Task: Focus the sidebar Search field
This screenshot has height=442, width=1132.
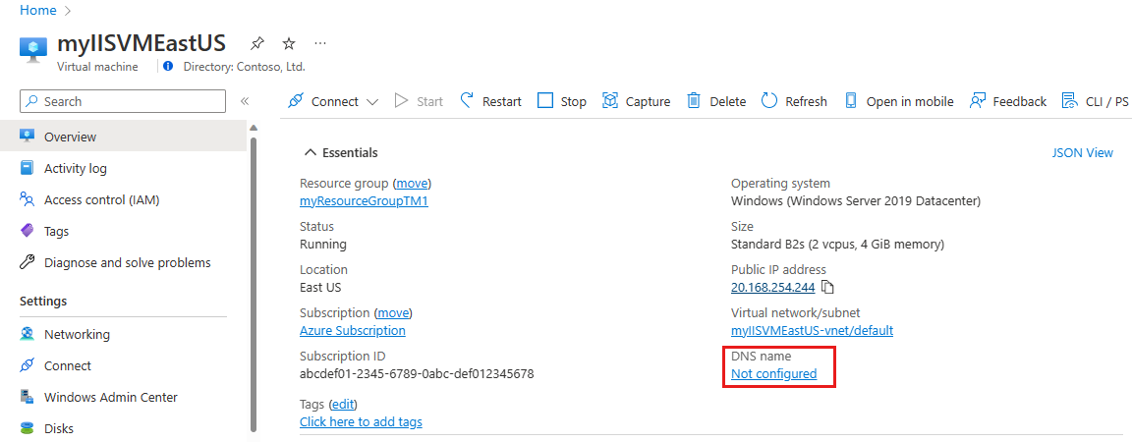Action: coord(123,101)
